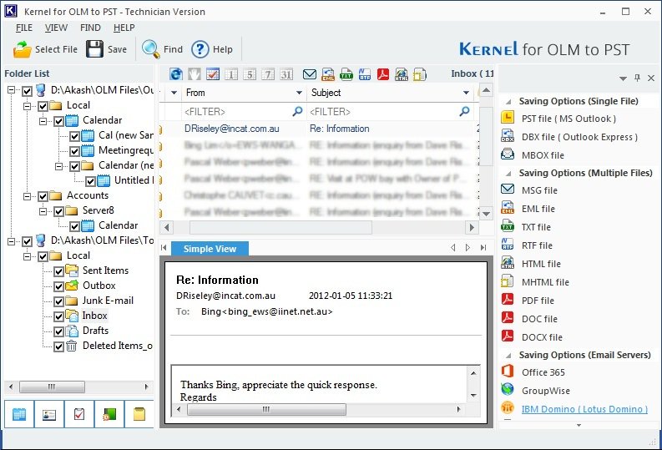This screenshot has width=662, height=450.
Task: Close the saving options panel
Action: [x=651, y=78]
